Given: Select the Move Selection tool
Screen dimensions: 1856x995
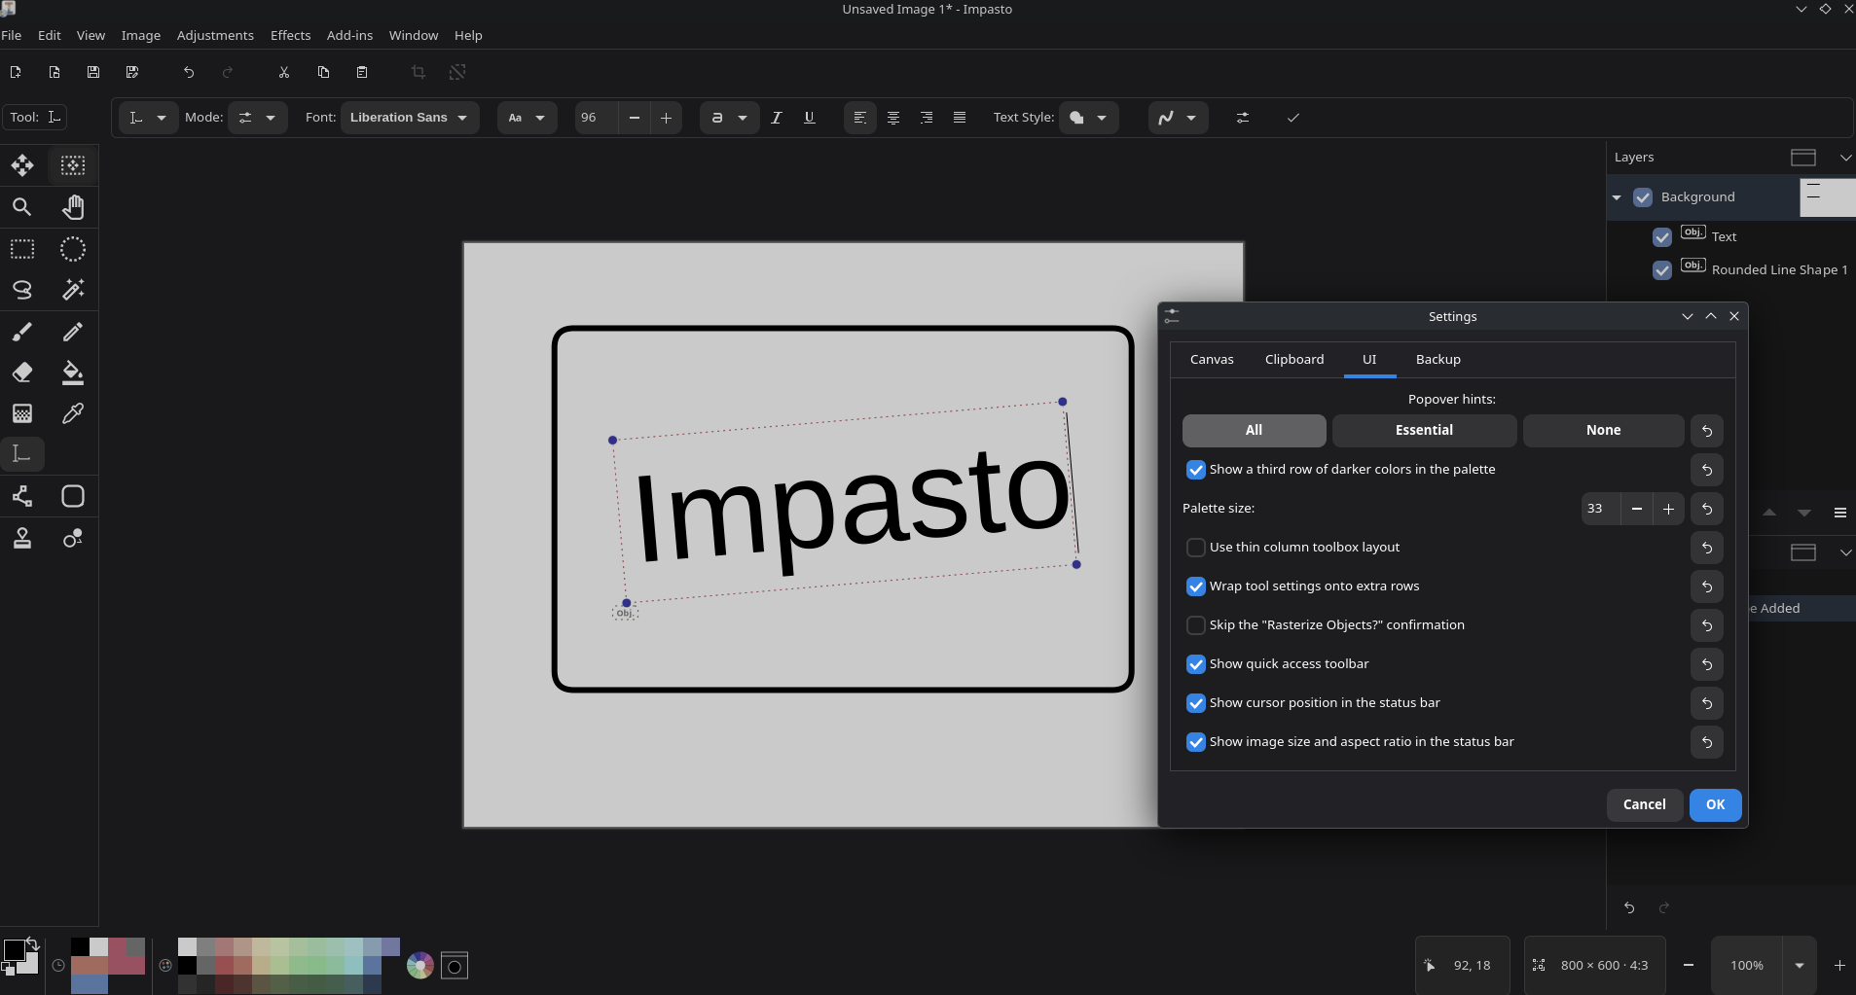Looking at the screenshot, I should pos(73,165).
